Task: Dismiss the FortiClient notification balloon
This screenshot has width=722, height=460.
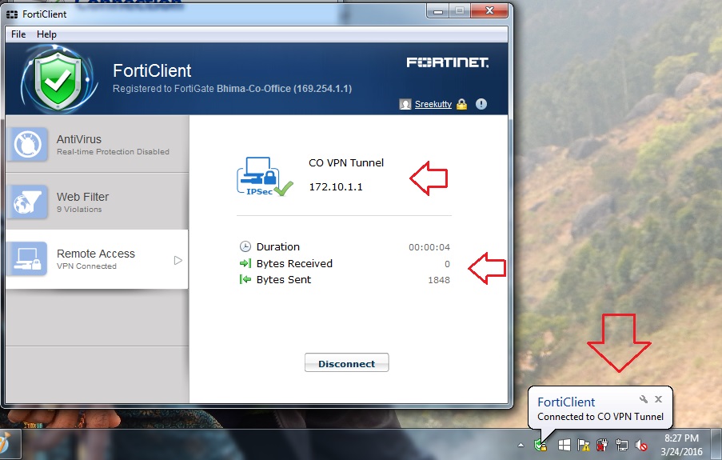Action: coord(659,399)
